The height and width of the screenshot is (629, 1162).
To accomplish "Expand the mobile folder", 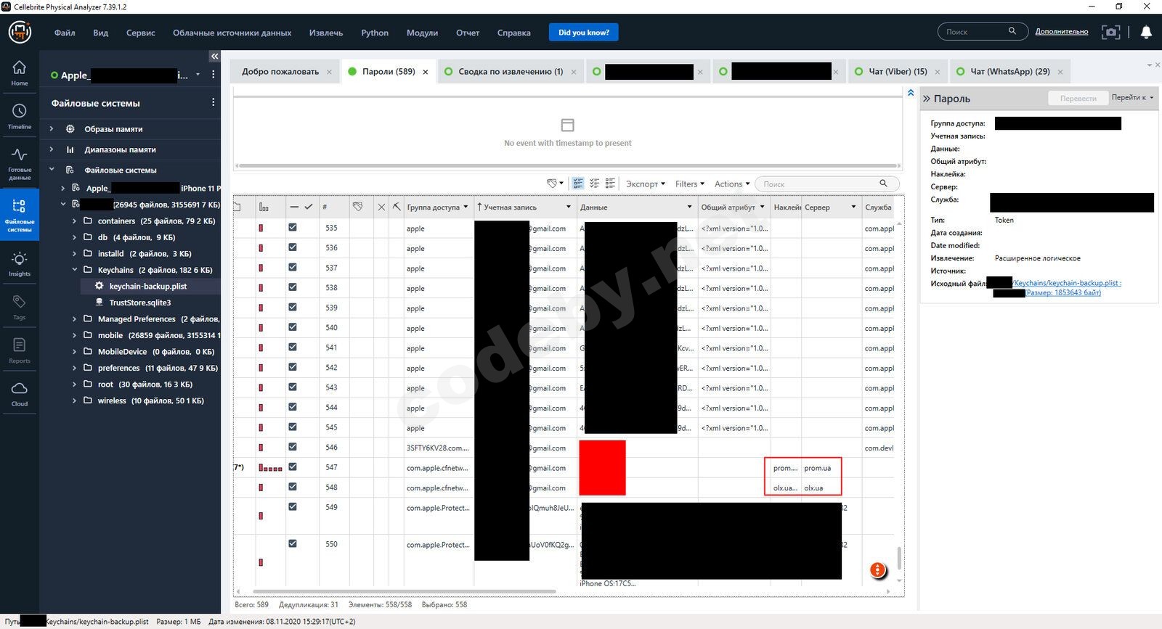I will click(74, 335).
